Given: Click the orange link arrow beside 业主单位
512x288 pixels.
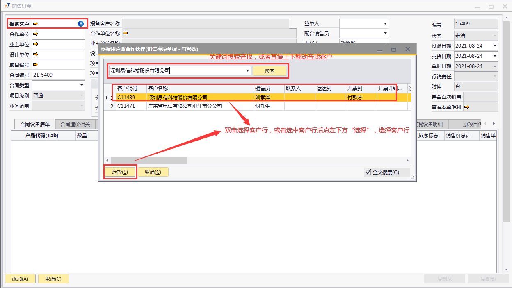Looking at the screenshot, I should pyautogui.click(x=36, y=44).
